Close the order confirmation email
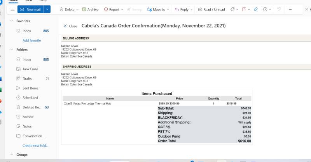Image resolution: width=311 pixels, height=162 pixels. 70,26
